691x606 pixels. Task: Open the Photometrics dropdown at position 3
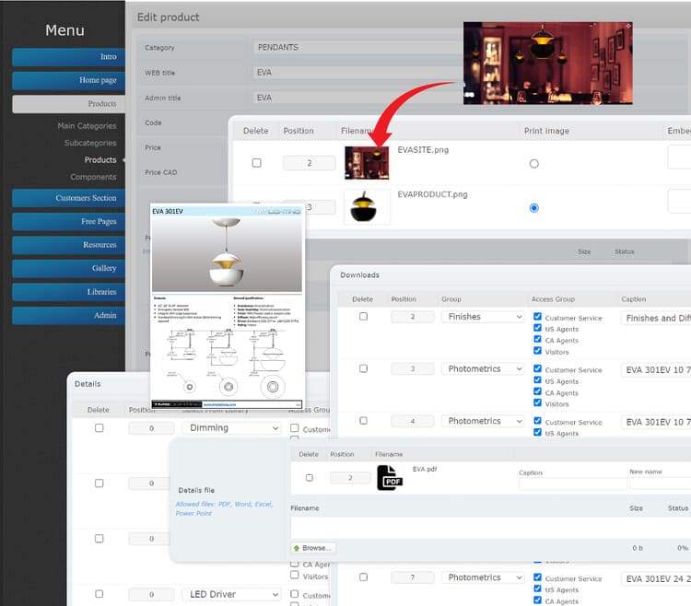point(483,369)
